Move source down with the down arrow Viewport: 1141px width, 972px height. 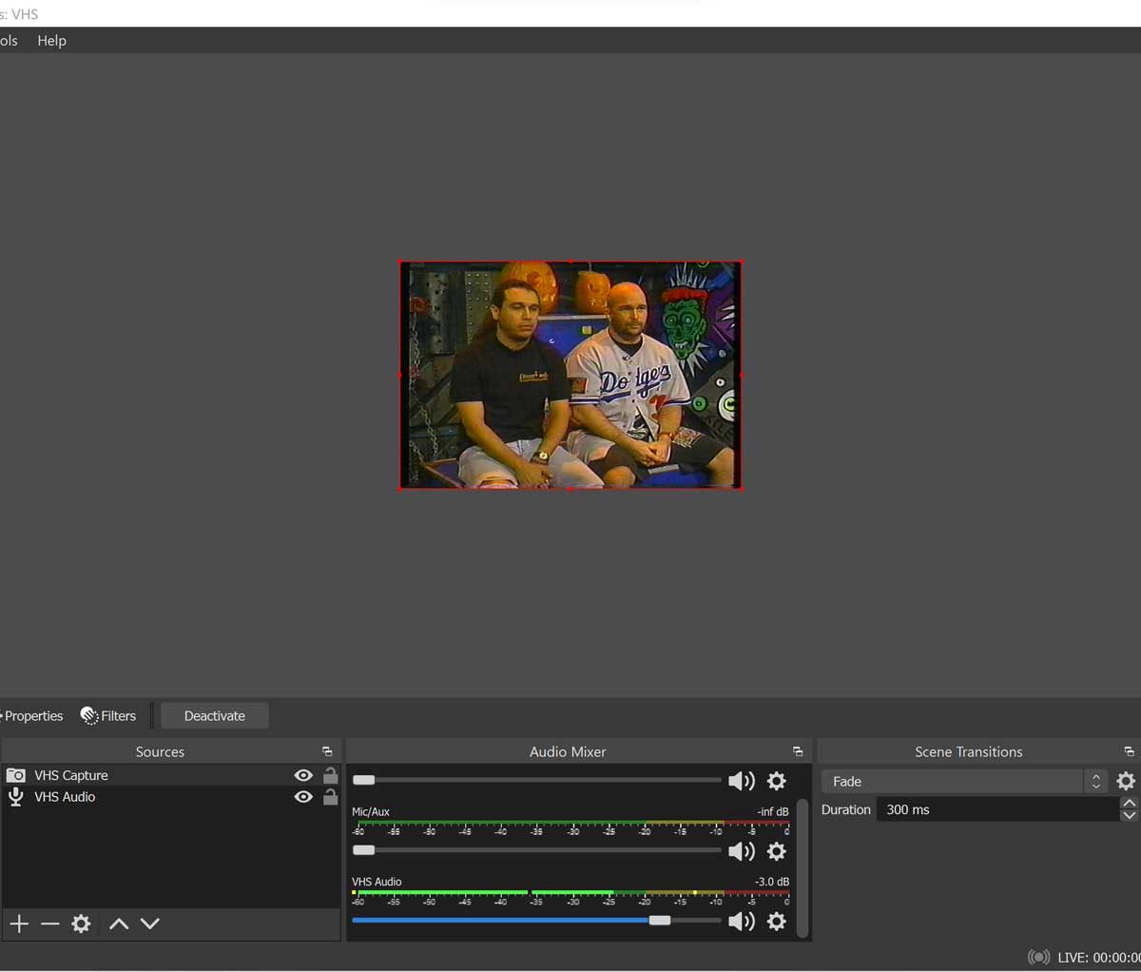[150, 923]
